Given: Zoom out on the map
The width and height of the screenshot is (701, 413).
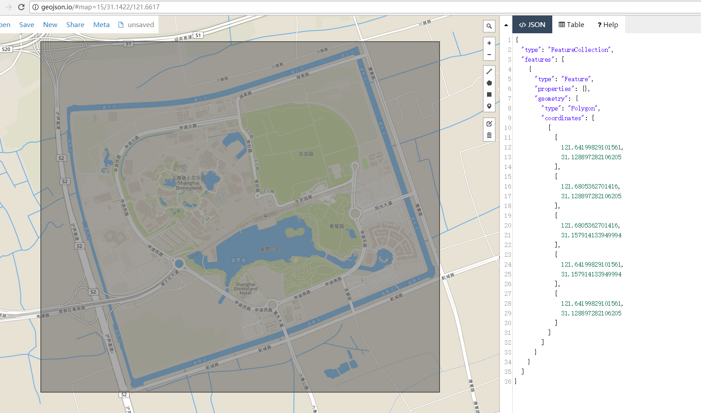Looking at the screenshot, I should click(489, 55).
